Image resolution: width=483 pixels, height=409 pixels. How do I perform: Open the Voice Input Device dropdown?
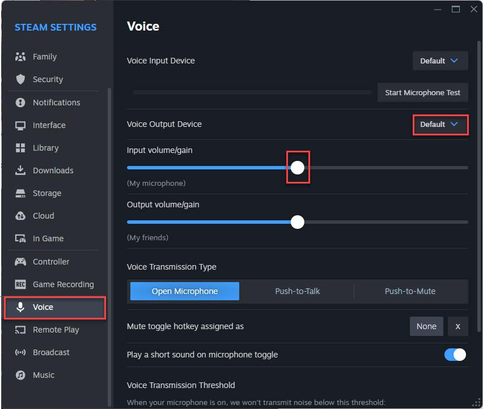[440, 61]
